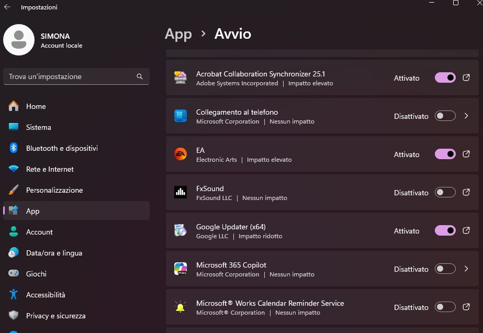Disable Acrobat Collaboration Synchronizer startup toggle

click(445, 77)
